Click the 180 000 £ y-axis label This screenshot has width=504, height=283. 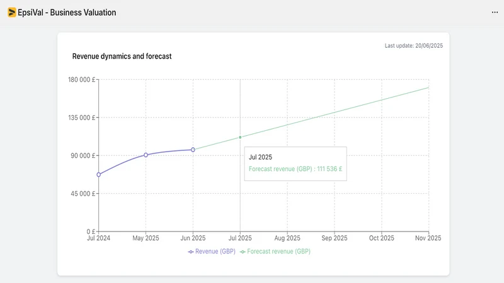coord(82,80)
